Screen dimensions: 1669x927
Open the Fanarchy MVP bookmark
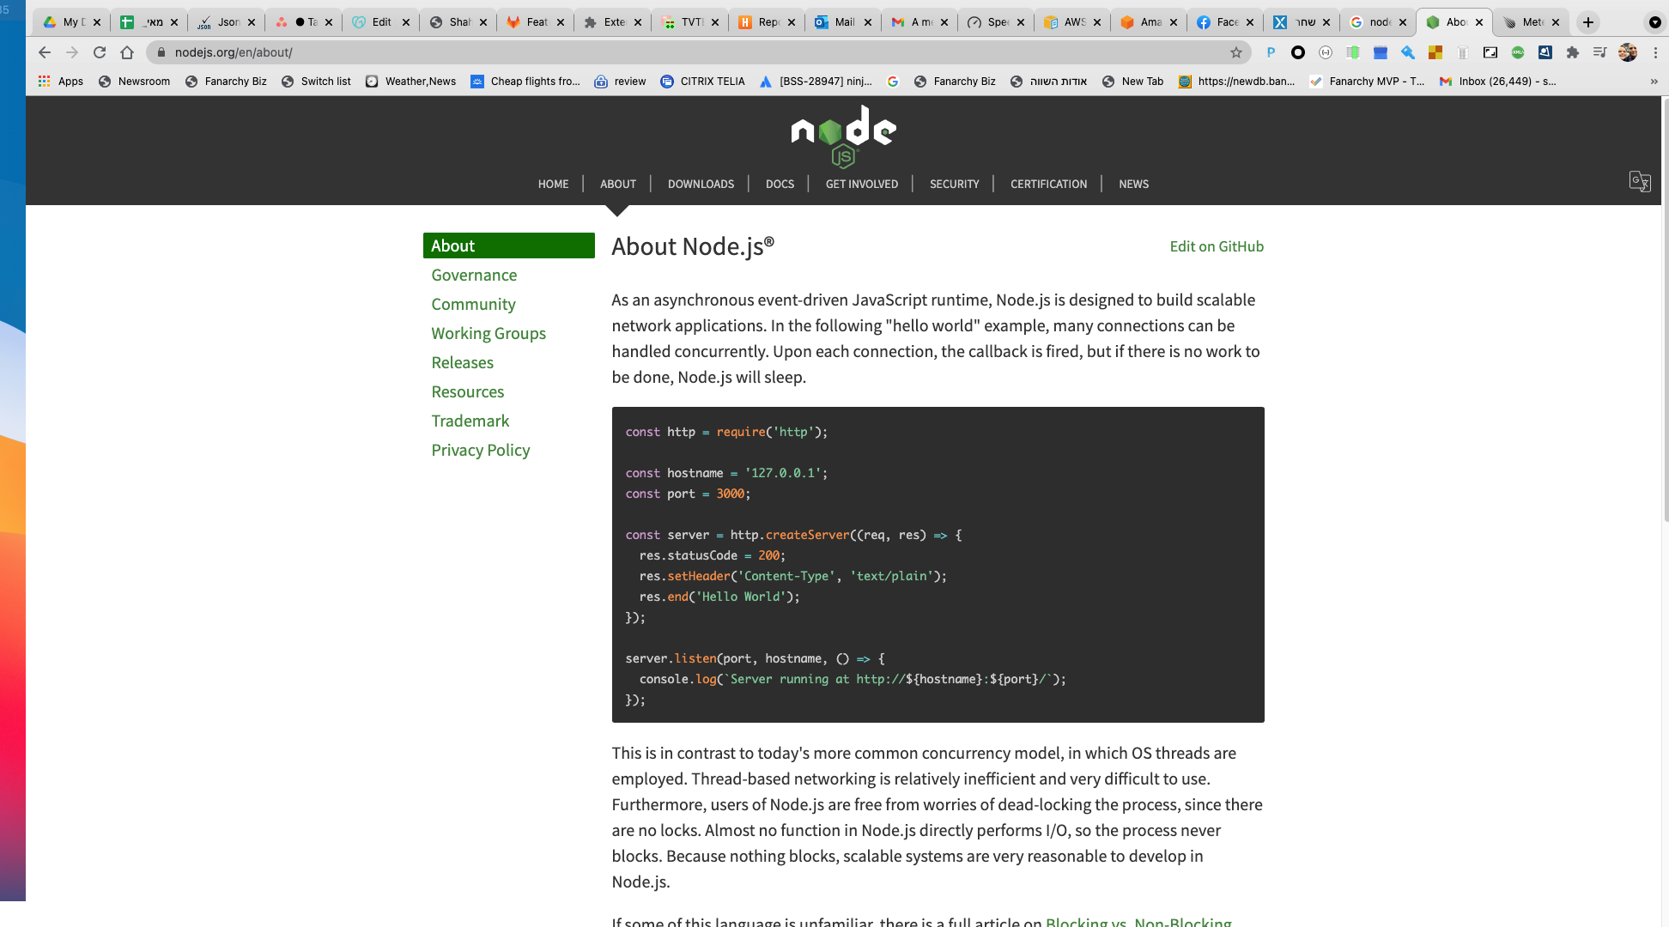point(1367,82)
